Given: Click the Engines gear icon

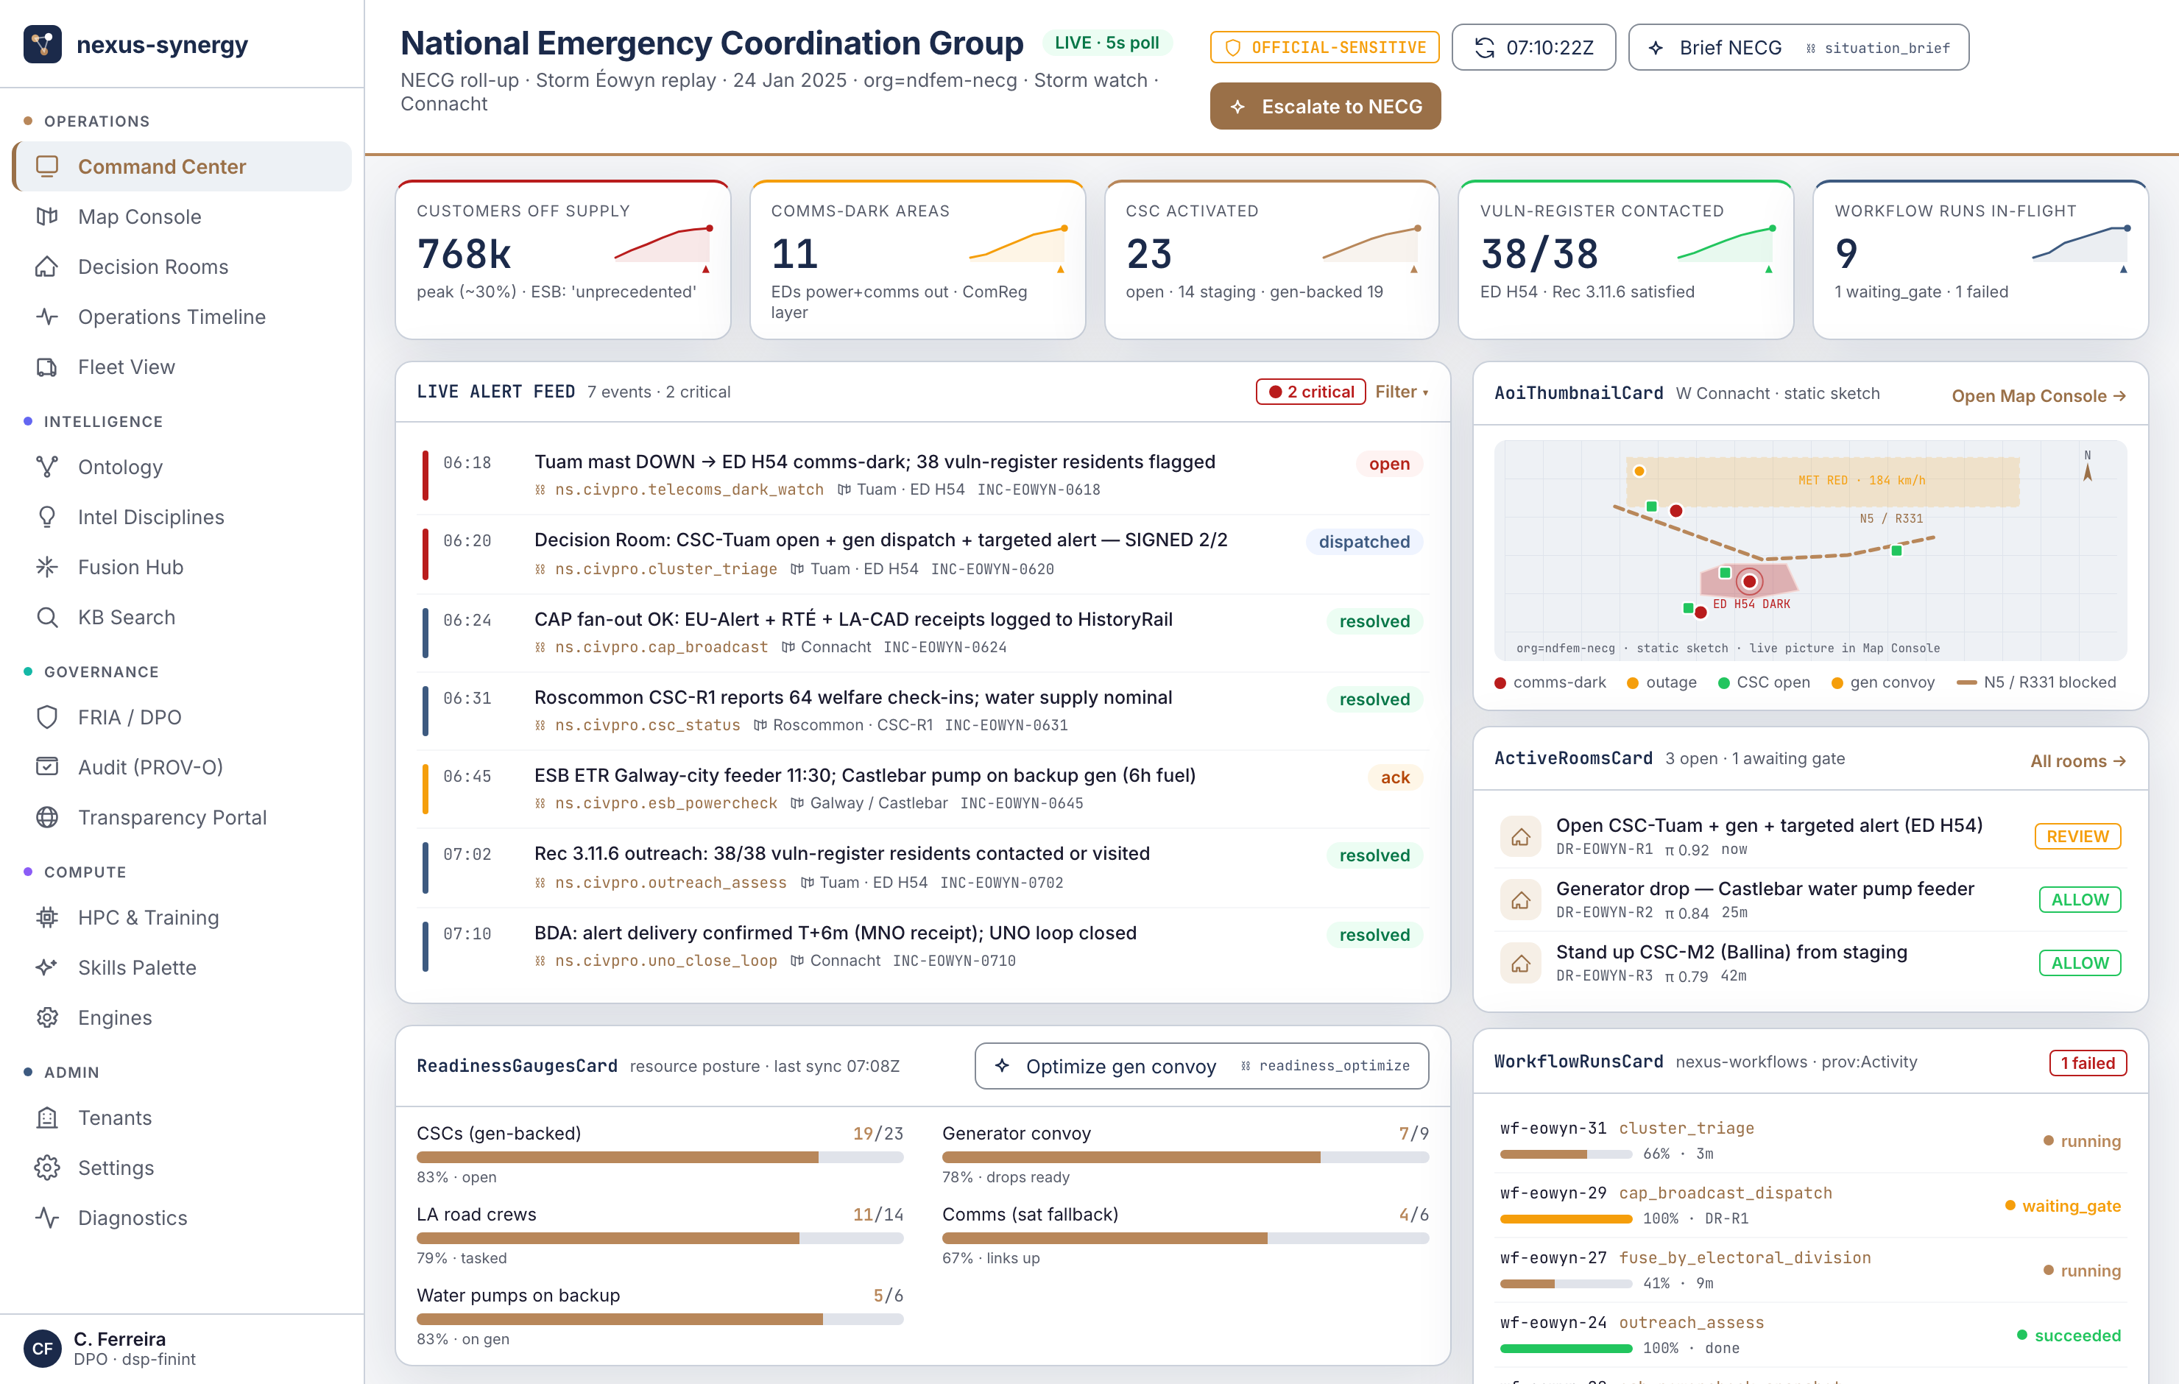Looking at the screenshot, I should click(x=47, y=1017).
